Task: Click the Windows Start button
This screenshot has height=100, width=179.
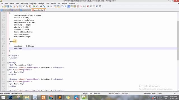Action: pyautogui.click(x=3, y=97)
